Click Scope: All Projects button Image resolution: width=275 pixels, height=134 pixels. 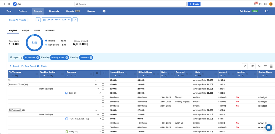pos(18,20)
